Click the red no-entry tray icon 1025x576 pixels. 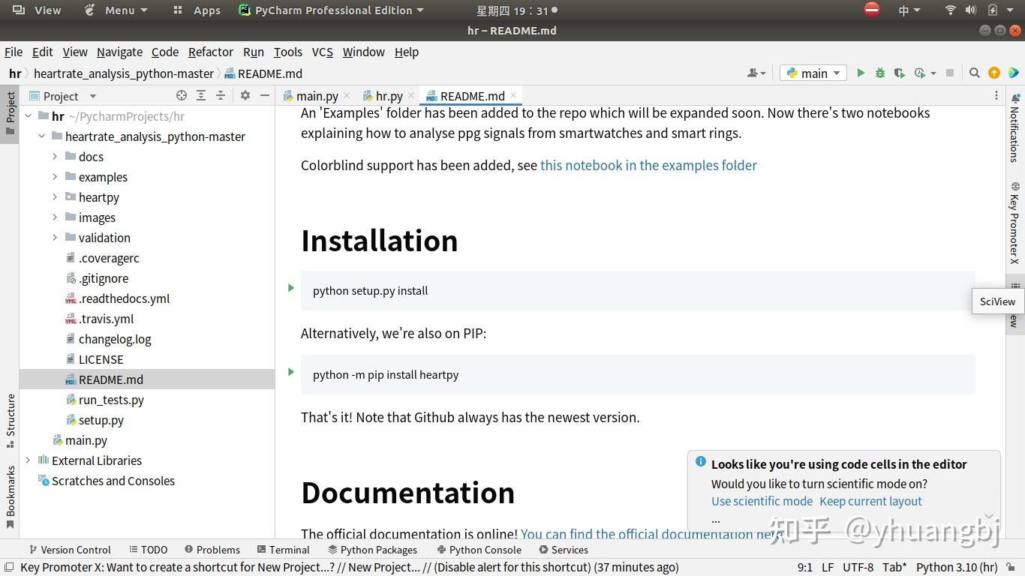[872, 10]
